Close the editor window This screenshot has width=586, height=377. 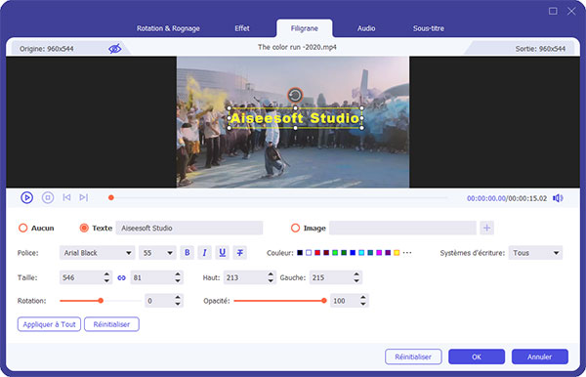571,11
